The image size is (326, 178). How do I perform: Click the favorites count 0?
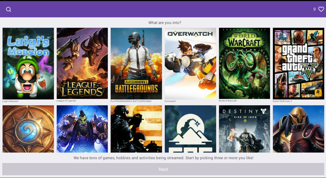pyautogui.click(x=314, y=9)
